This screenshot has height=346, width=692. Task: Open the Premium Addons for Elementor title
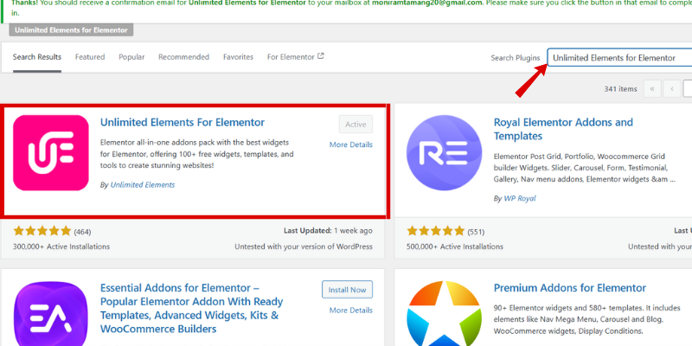click(570, 288)
